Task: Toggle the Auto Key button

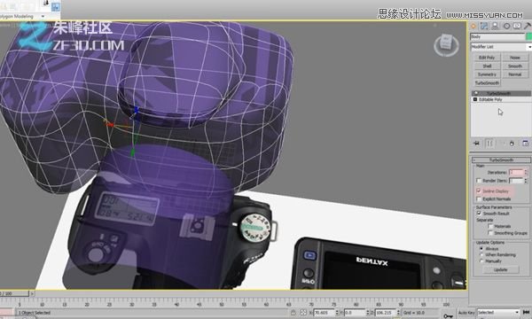Action: pos(466,313)
